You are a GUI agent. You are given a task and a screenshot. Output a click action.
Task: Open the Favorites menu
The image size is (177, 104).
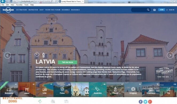tap(19, 5)
